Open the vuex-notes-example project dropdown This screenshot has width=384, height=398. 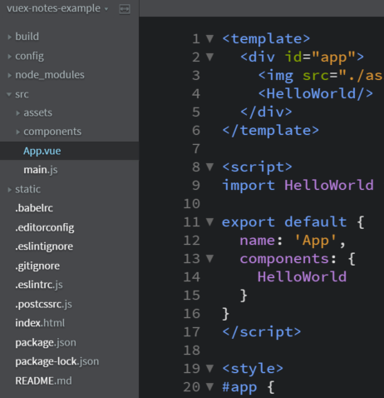(x=57, y=8)
